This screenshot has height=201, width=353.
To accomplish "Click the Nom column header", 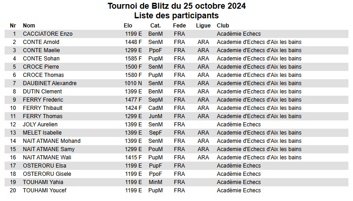I will pos(29,26).
